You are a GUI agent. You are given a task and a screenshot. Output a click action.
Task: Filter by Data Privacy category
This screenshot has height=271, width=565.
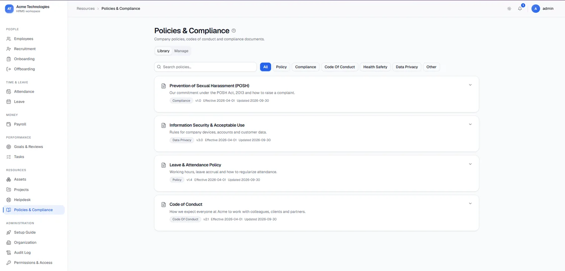[x=407, y=67]
